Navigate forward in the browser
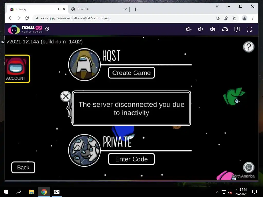The width and height of the screenshot is (263, 197). coord(18,18)
